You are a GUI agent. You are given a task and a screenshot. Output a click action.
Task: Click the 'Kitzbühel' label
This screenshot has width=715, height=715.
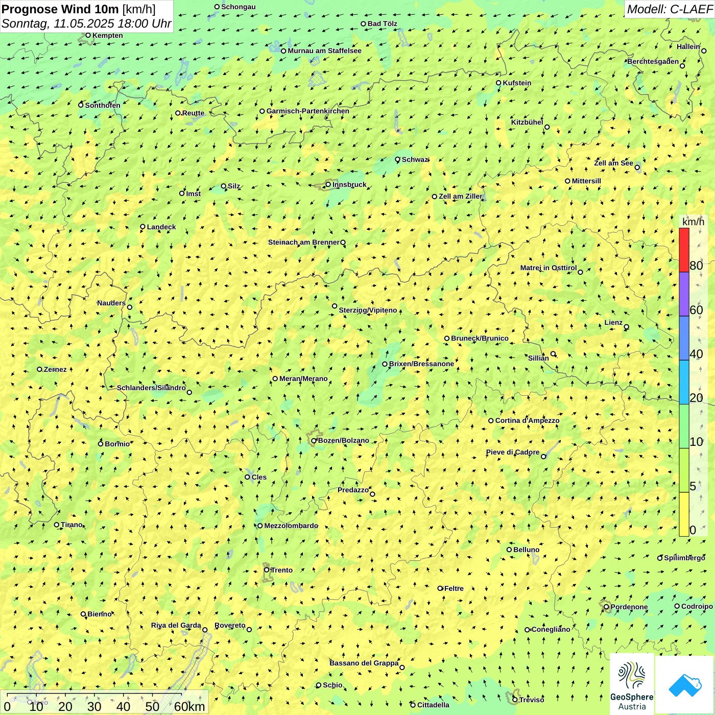point(527,122)
